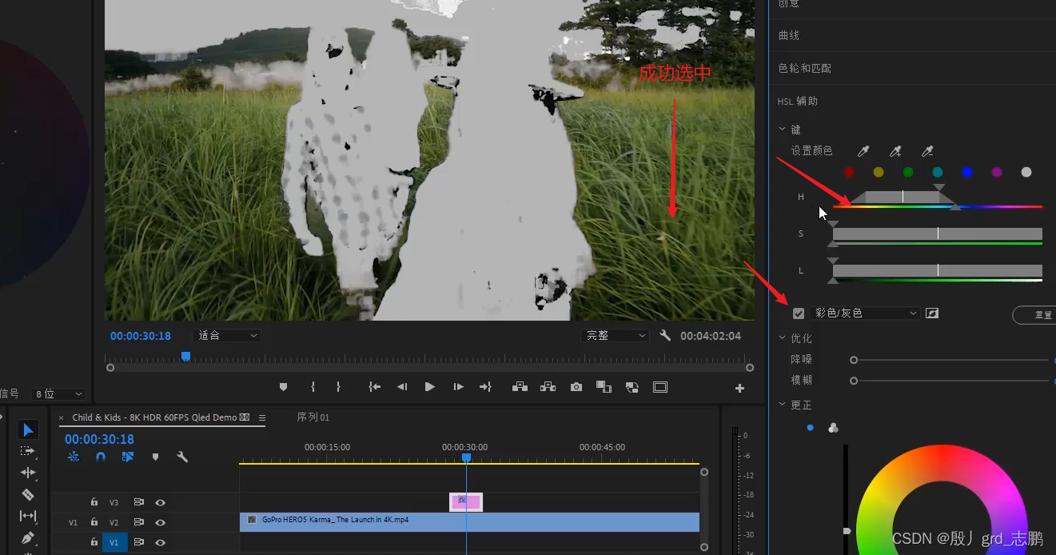Click Add Marker in program monitor

point(283,387)
